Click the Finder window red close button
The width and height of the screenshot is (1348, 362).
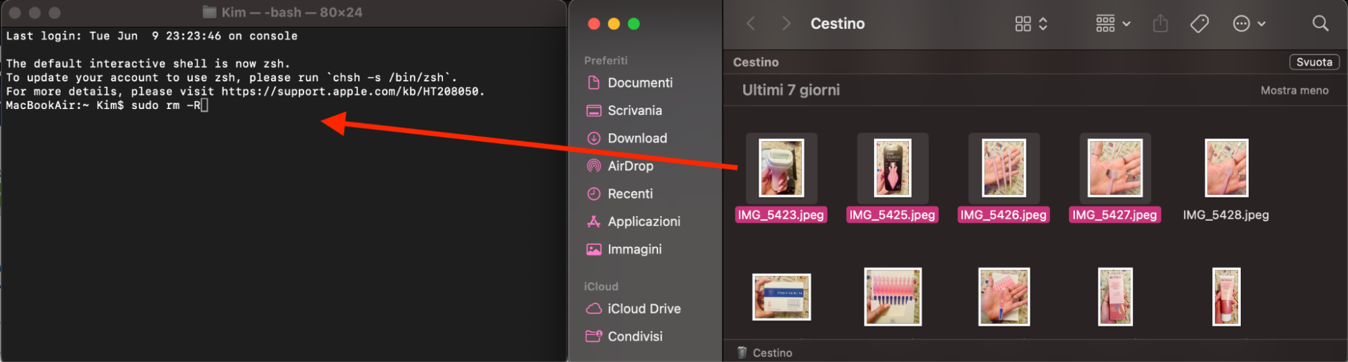tap(593, 24)
